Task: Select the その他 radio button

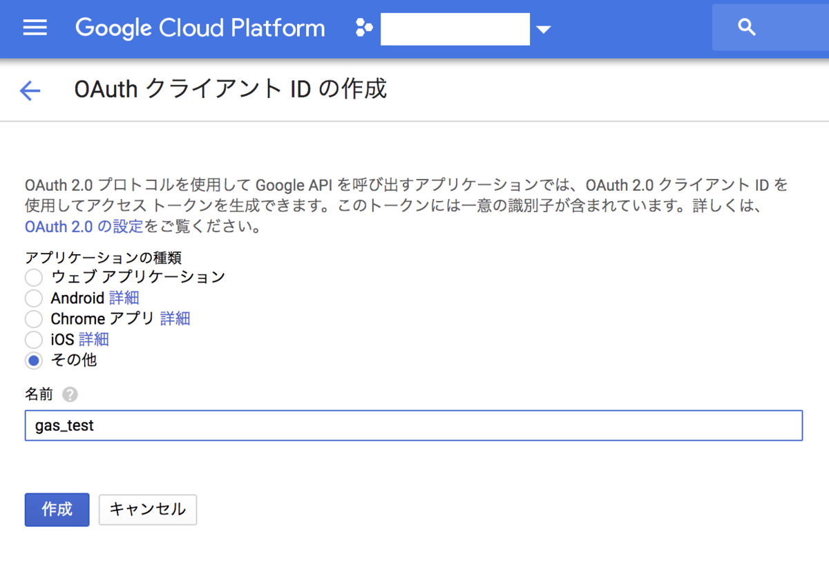Action: click(x=34, y=361)
